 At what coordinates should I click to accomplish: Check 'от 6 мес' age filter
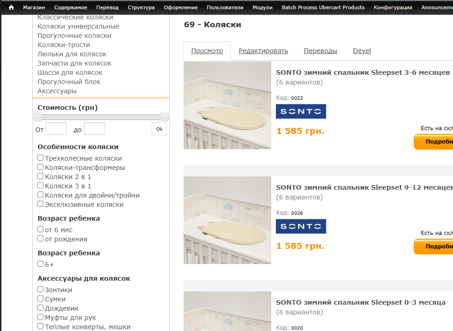tap(41, 229)
